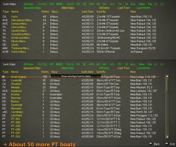Open the sunk boat PT-263
Image resolution: width=176 pixels, height=147 pixels.
coord(16,136)
